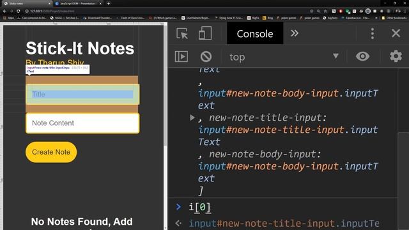Image resolution: width=409 pixels, height=230 pixels.
Task: Focus the Note Content input field
Action: click(82, 123)
